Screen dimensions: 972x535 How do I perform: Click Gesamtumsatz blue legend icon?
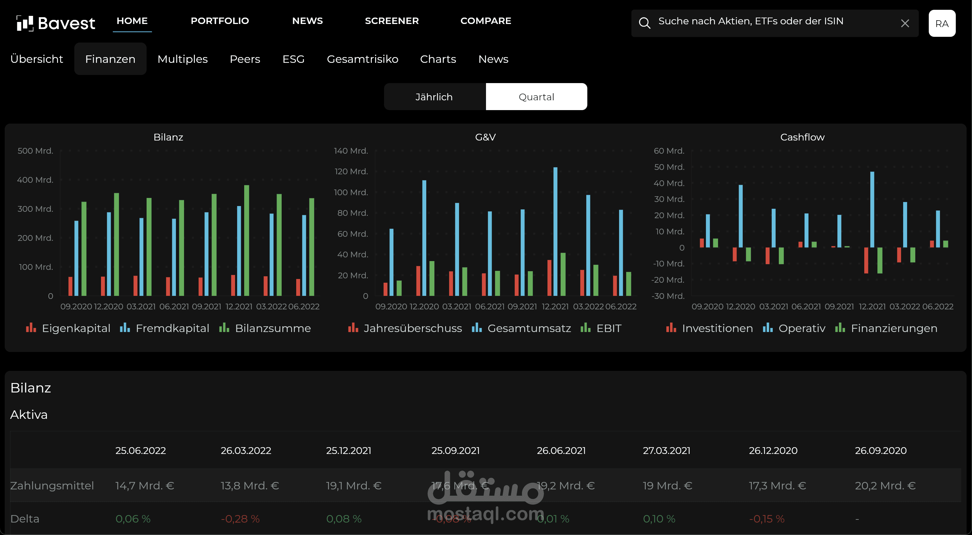pos(477,328)
